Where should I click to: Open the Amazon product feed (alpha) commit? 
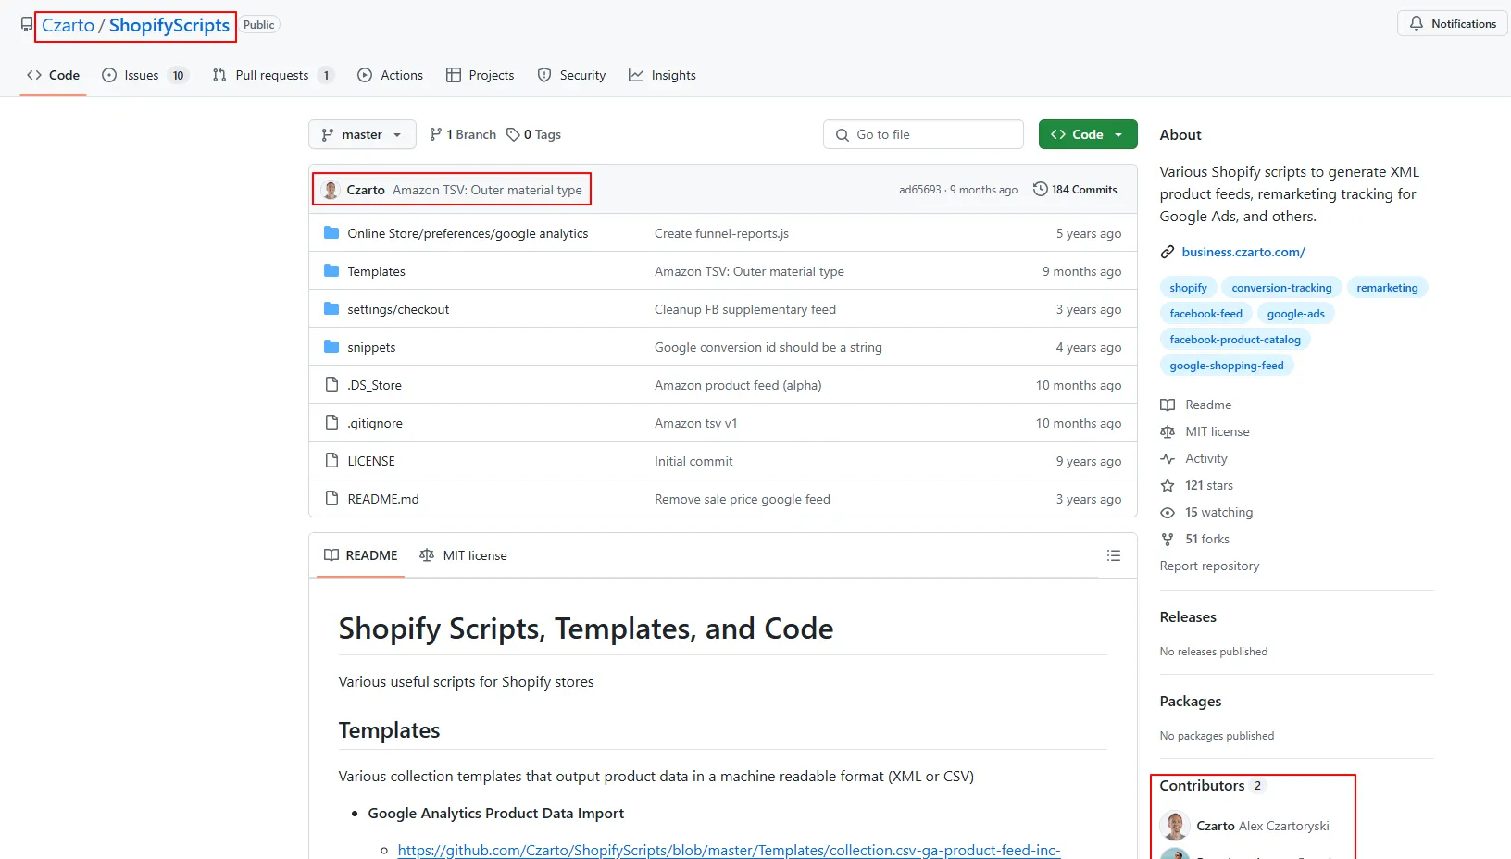[738, 385]
